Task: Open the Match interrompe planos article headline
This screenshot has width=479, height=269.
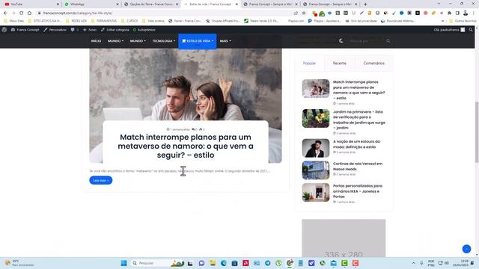Action: point(186,146)
